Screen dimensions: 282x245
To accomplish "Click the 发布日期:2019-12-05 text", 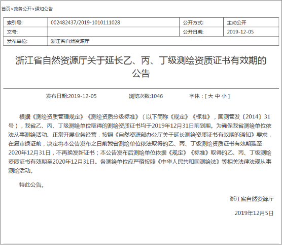I will [71, 96].
